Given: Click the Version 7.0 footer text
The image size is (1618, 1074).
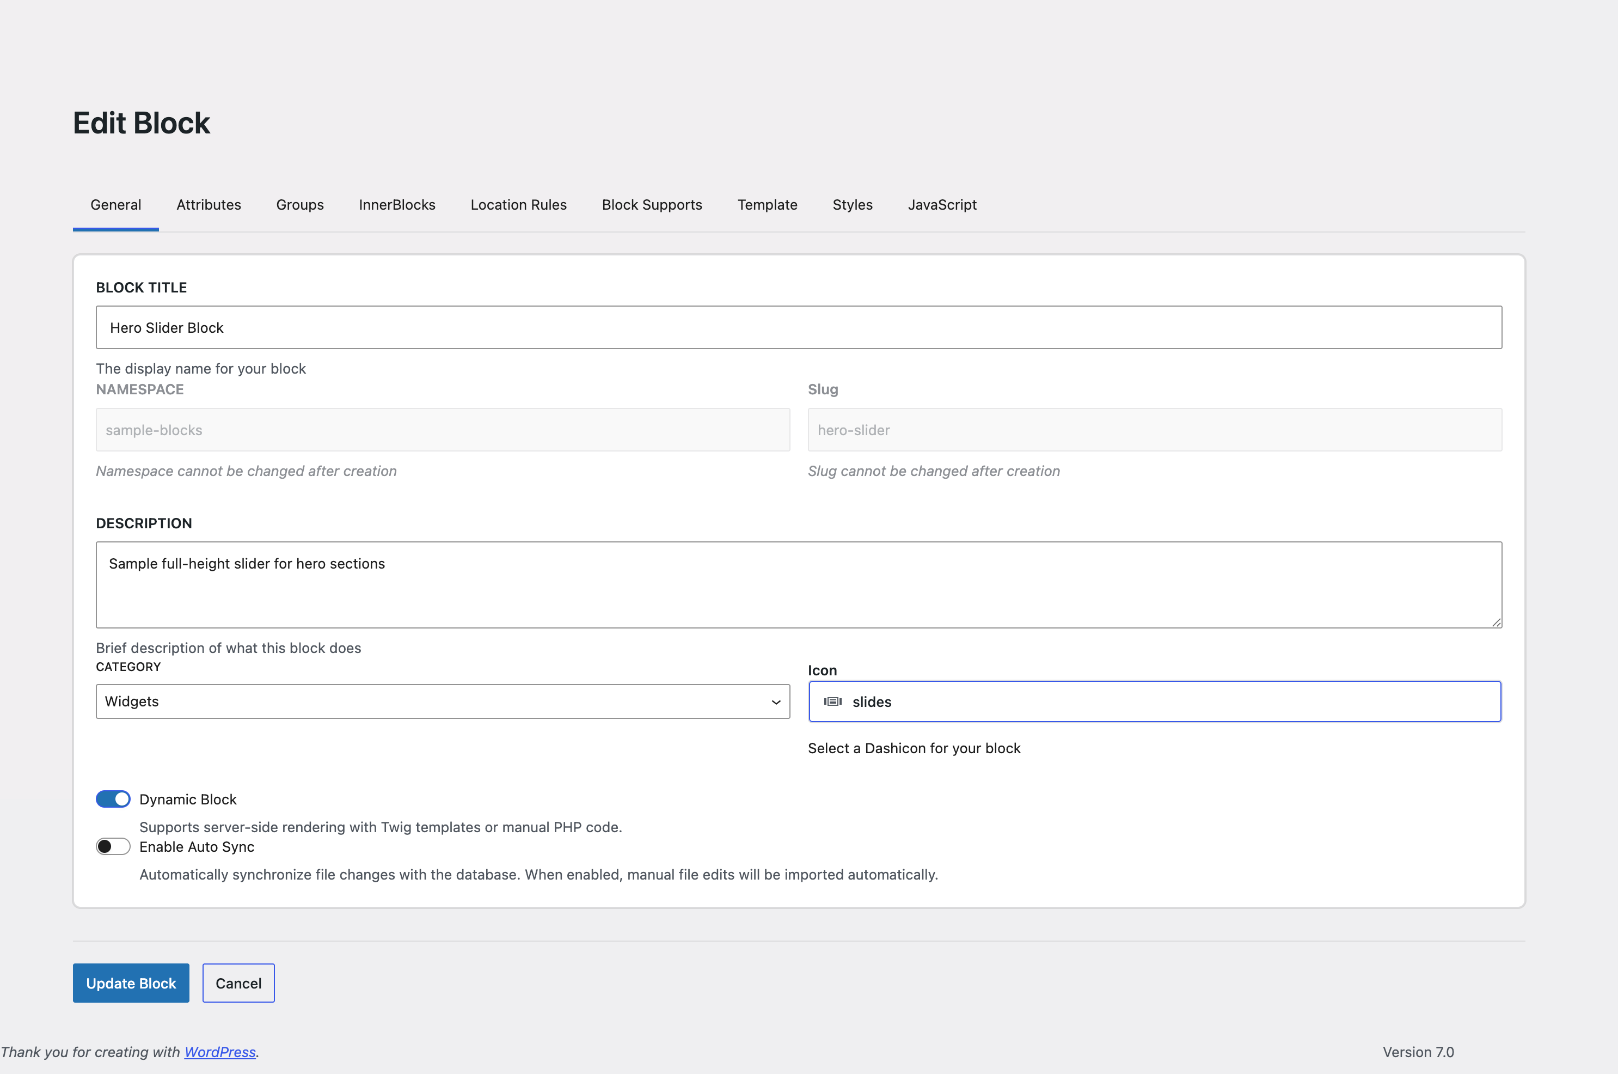Looking at the screenshot, I should [1418, 1052].
